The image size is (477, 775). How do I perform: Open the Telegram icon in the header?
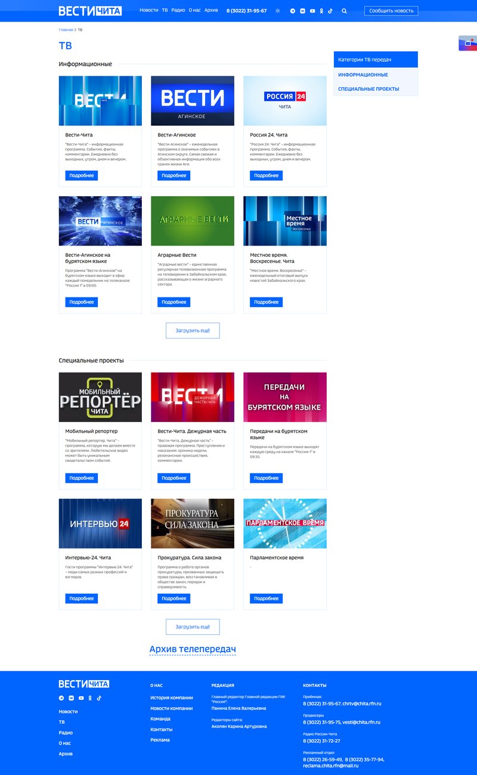[x=292, y=11]
